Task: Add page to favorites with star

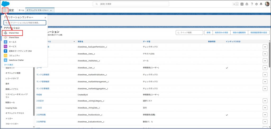Action: pos(234,4)
